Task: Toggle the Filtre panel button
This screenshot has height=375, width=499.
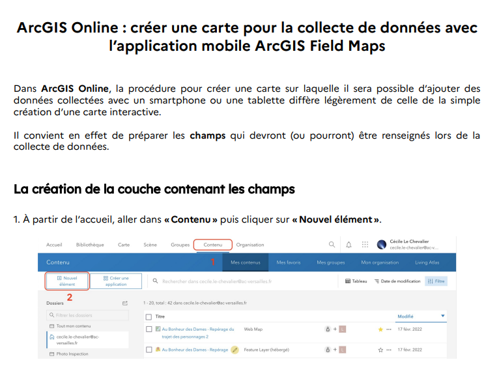Action: (436, 281)
